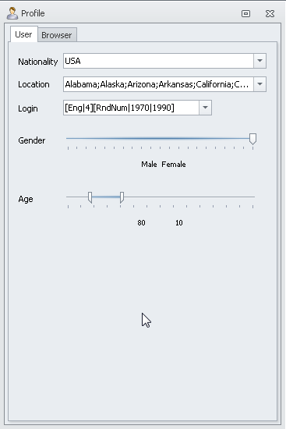Click the Male label under Gender

click(x=149, y=164)
